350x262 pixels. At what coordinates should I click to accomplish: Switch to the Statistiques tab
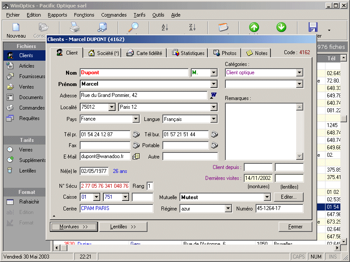(x=188, y=53)
